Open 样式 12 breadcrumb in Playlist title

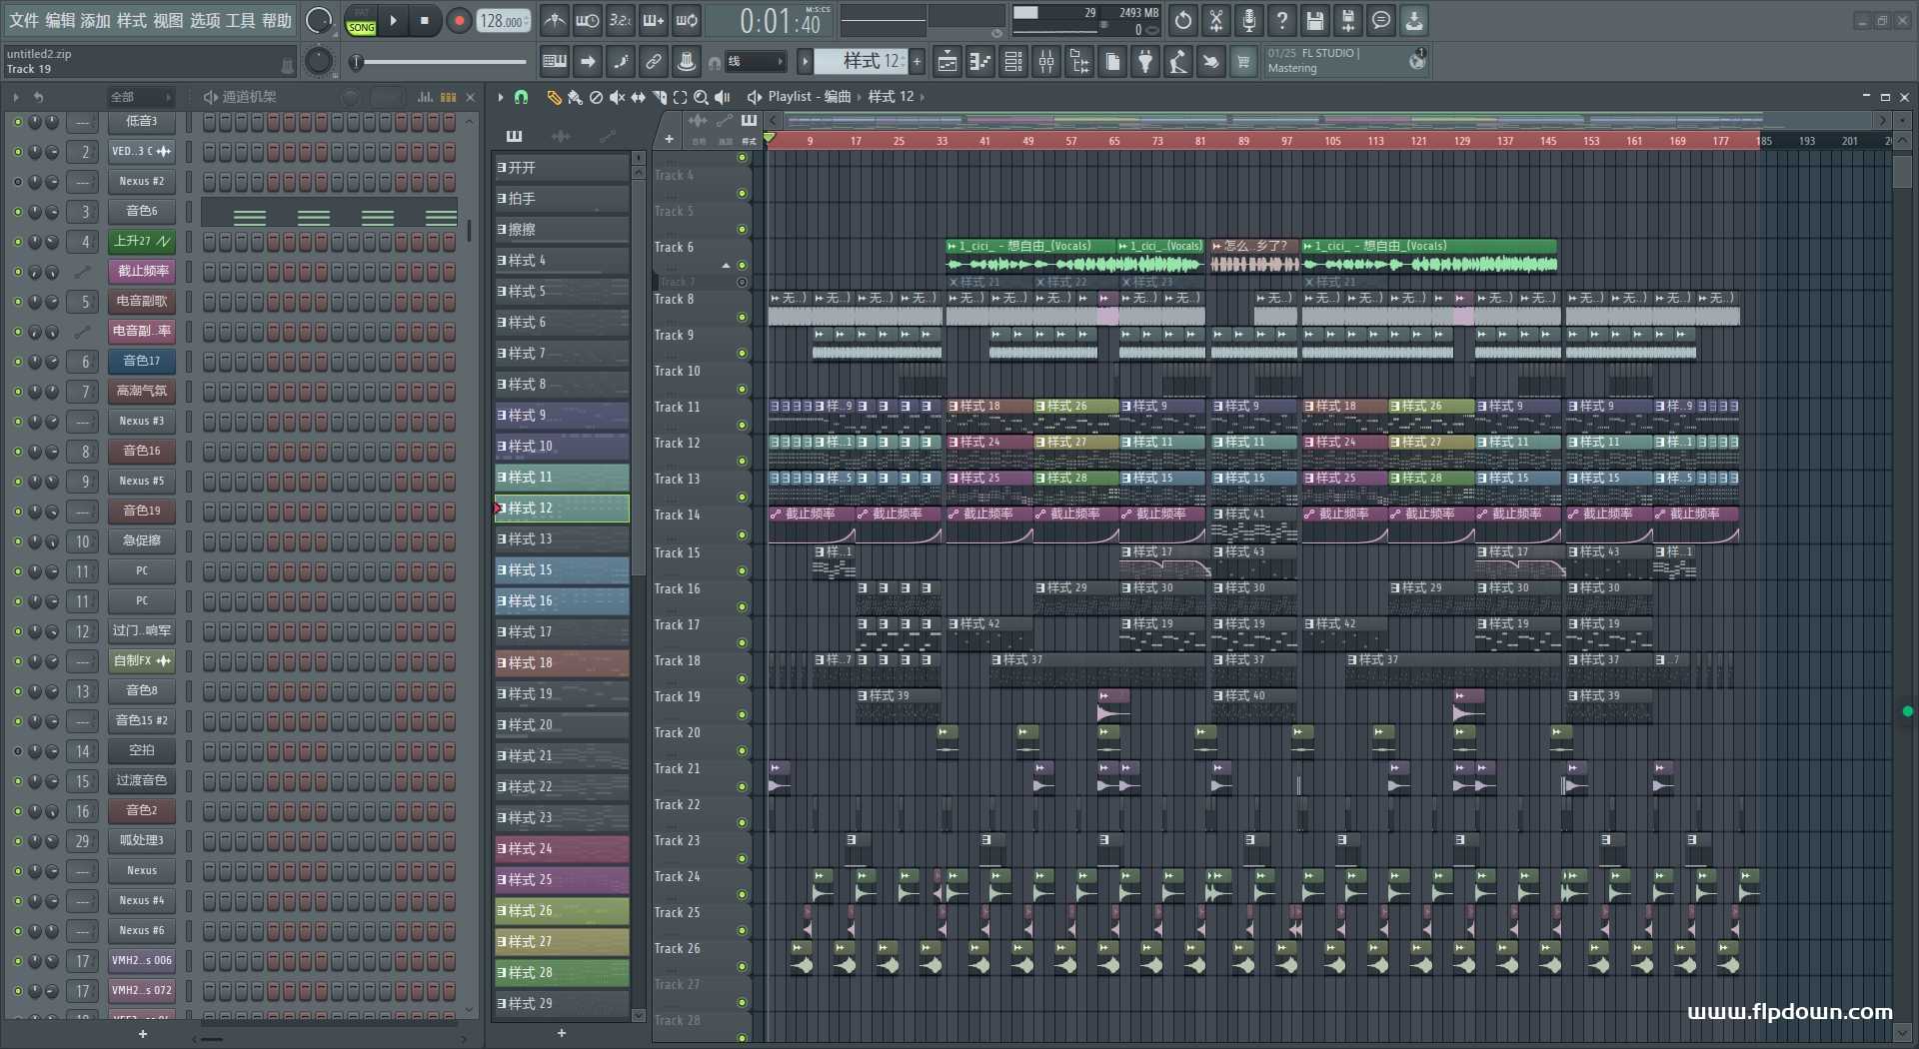891,97
